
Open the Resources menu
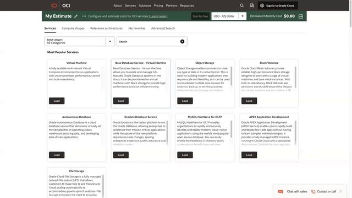pos(187,5)
